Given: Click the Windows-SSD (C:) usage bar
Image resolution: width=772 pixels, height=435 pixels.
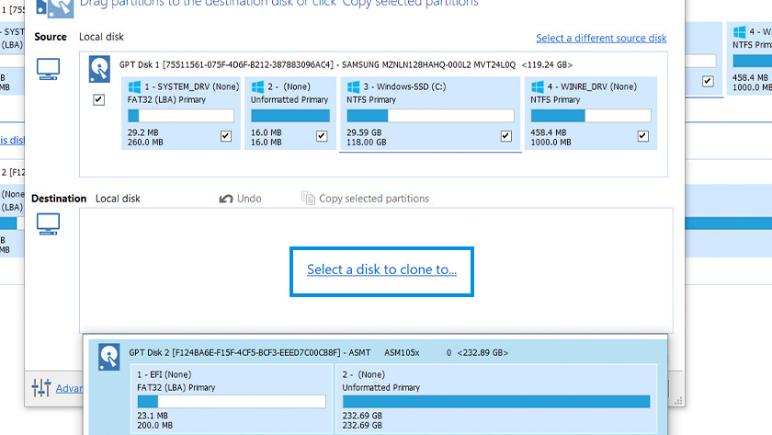Looking at the screenshot, I should (429, 116).
